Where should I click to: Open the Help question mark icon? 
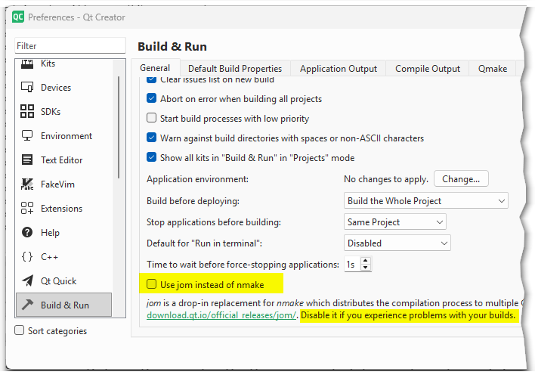click(27, 233)
